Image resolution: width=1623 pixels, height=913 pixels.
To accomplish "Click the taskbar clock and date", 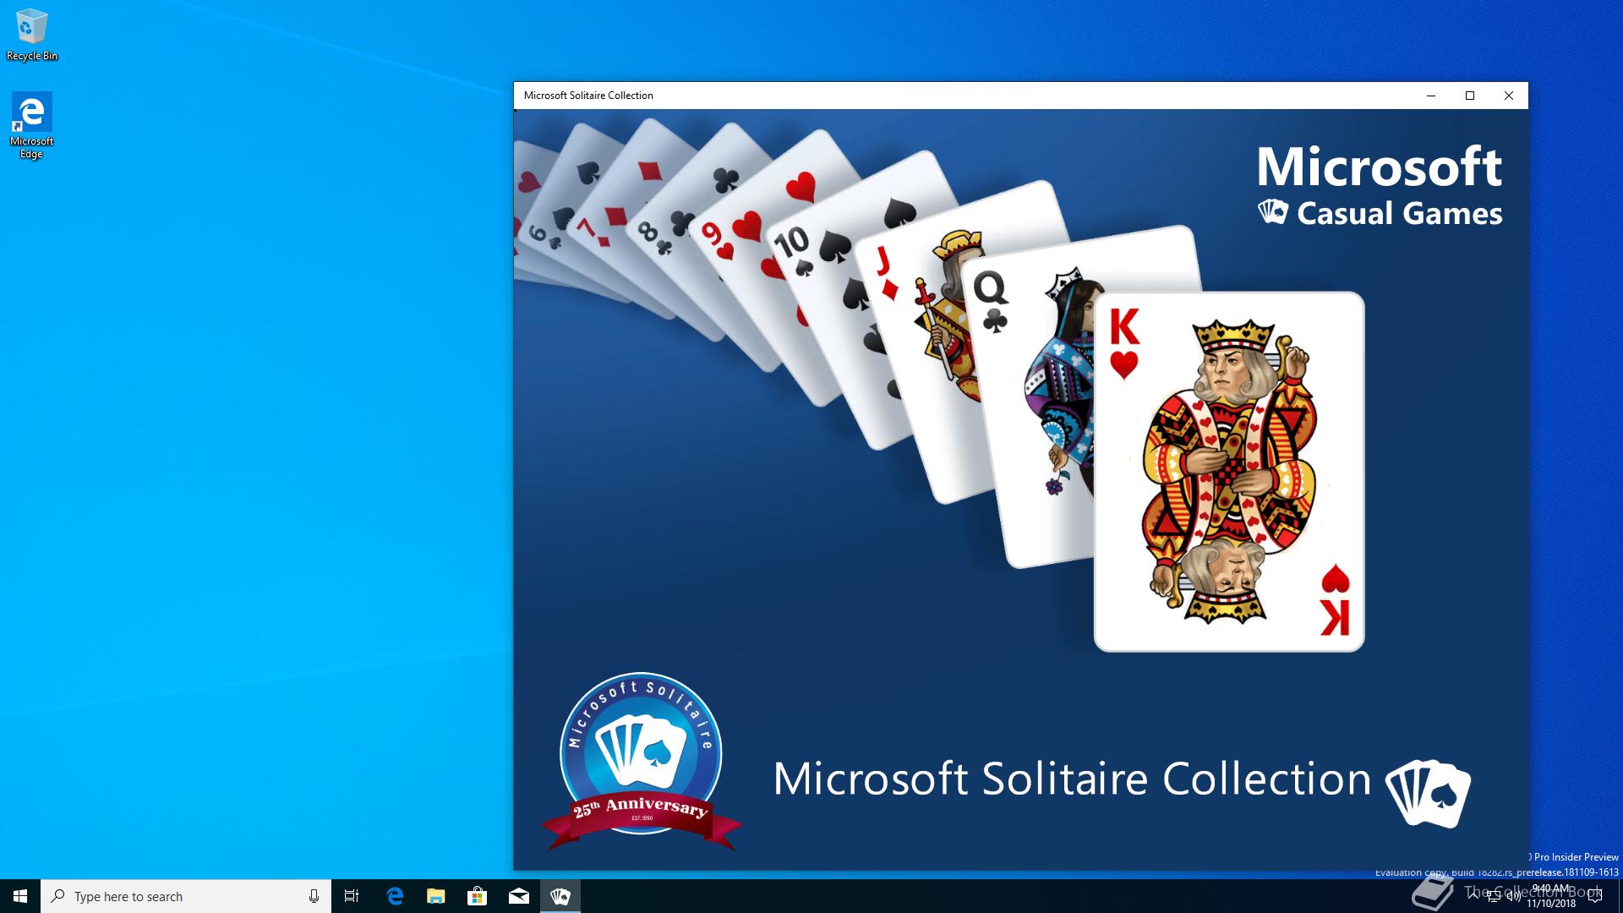I will (1551, 896).
